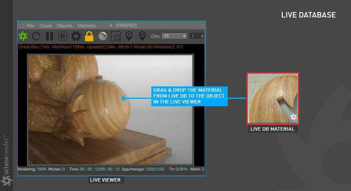Select the material picker pin marked M
The height and width of the screenshot is (191, 351).
click(x=142, y=36)
